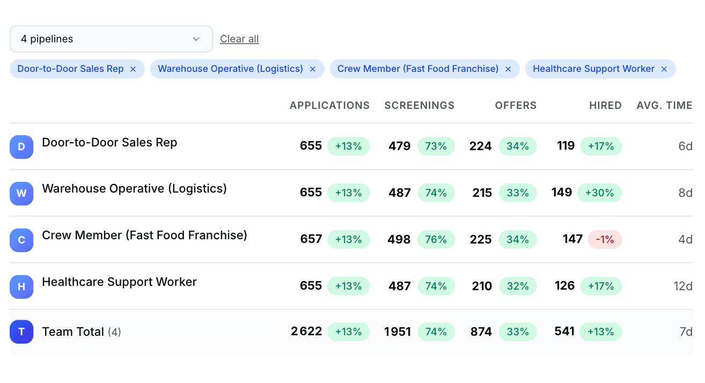Screen dimensions: 705x383
Task: Click the 6d average time value
Action: (686, 146)
